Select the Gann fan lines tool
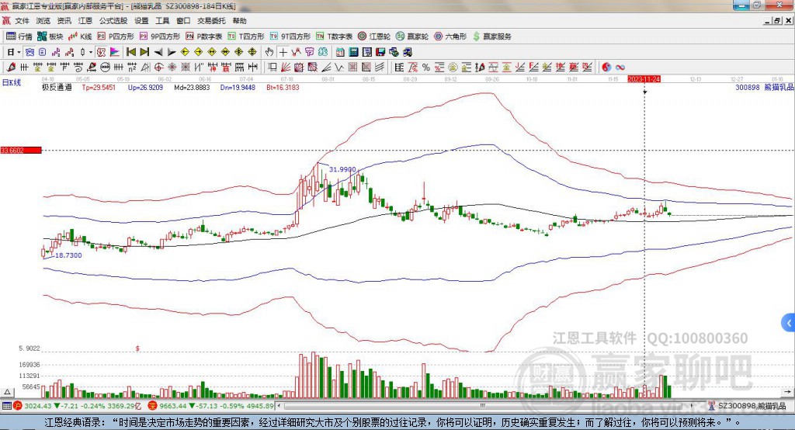Image resolution: width=795 pixels, height=430 pixels. pos(286,67)
